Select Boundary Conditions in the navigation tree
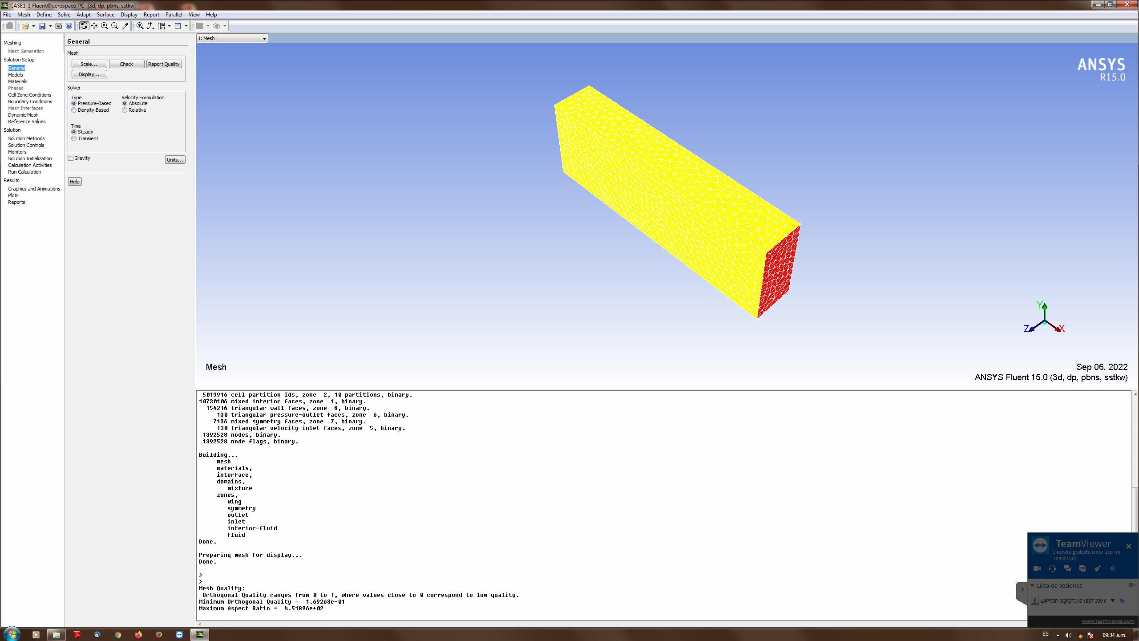 [x=30, y=101]
